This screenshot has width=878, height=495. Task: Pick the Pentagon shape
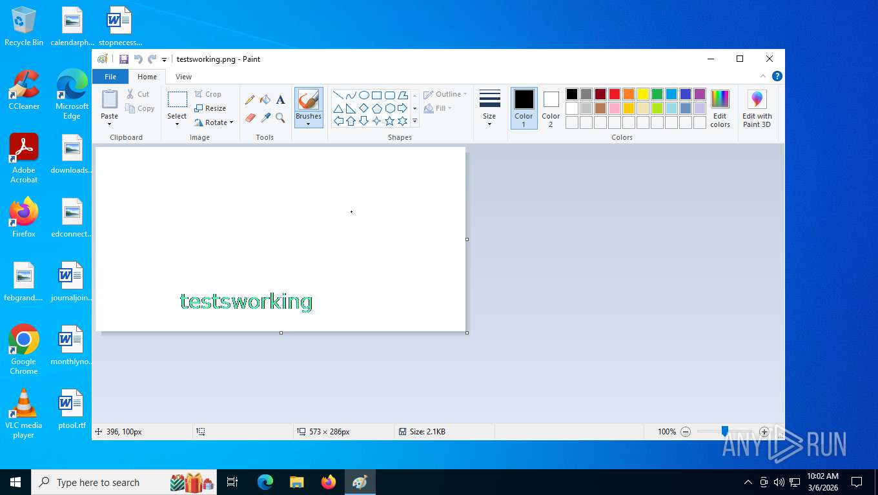(376, 108)
